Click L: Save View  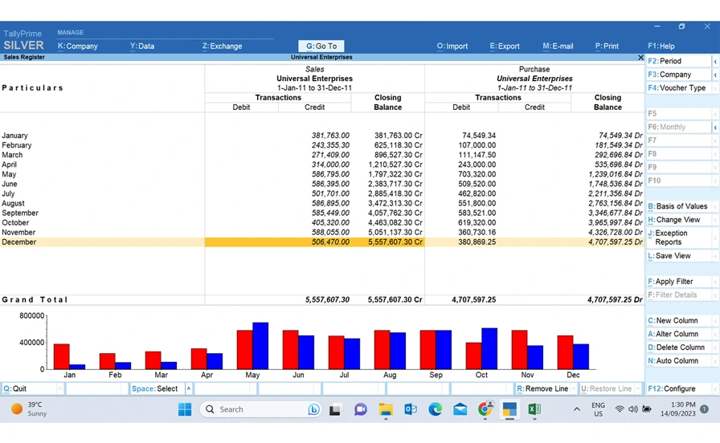681,256
